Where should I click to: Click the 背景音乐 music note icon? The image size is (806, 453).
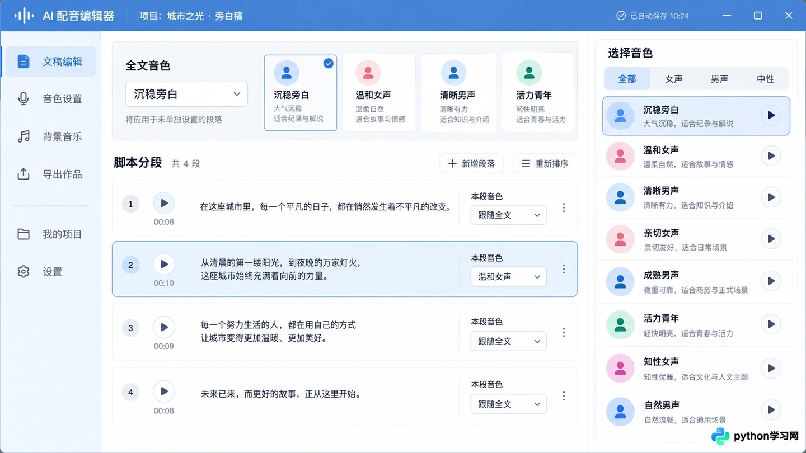click(x=24, y=136)
